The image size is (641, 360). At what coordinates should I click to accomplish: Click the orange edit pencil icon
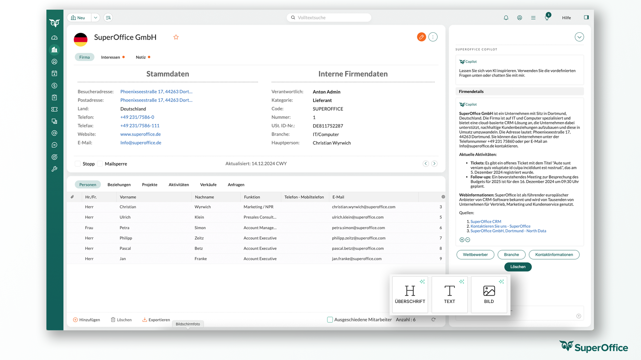point(421,37)
